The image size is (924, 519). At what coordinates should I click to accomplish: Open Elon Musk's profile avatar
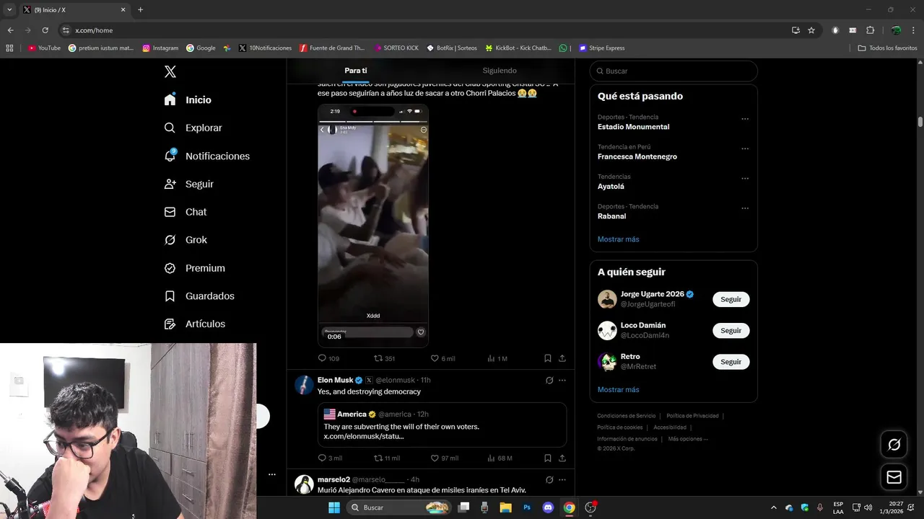pyautogui.click(x=304, y=384)
